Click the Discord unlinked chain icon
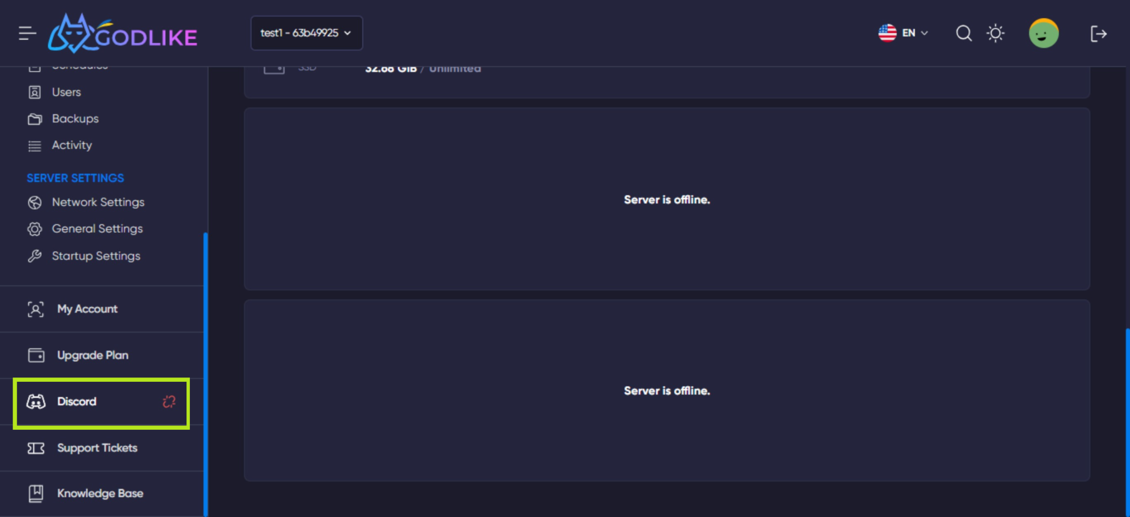This screenshot has width=1130, height=517. [x=169, y=402]
